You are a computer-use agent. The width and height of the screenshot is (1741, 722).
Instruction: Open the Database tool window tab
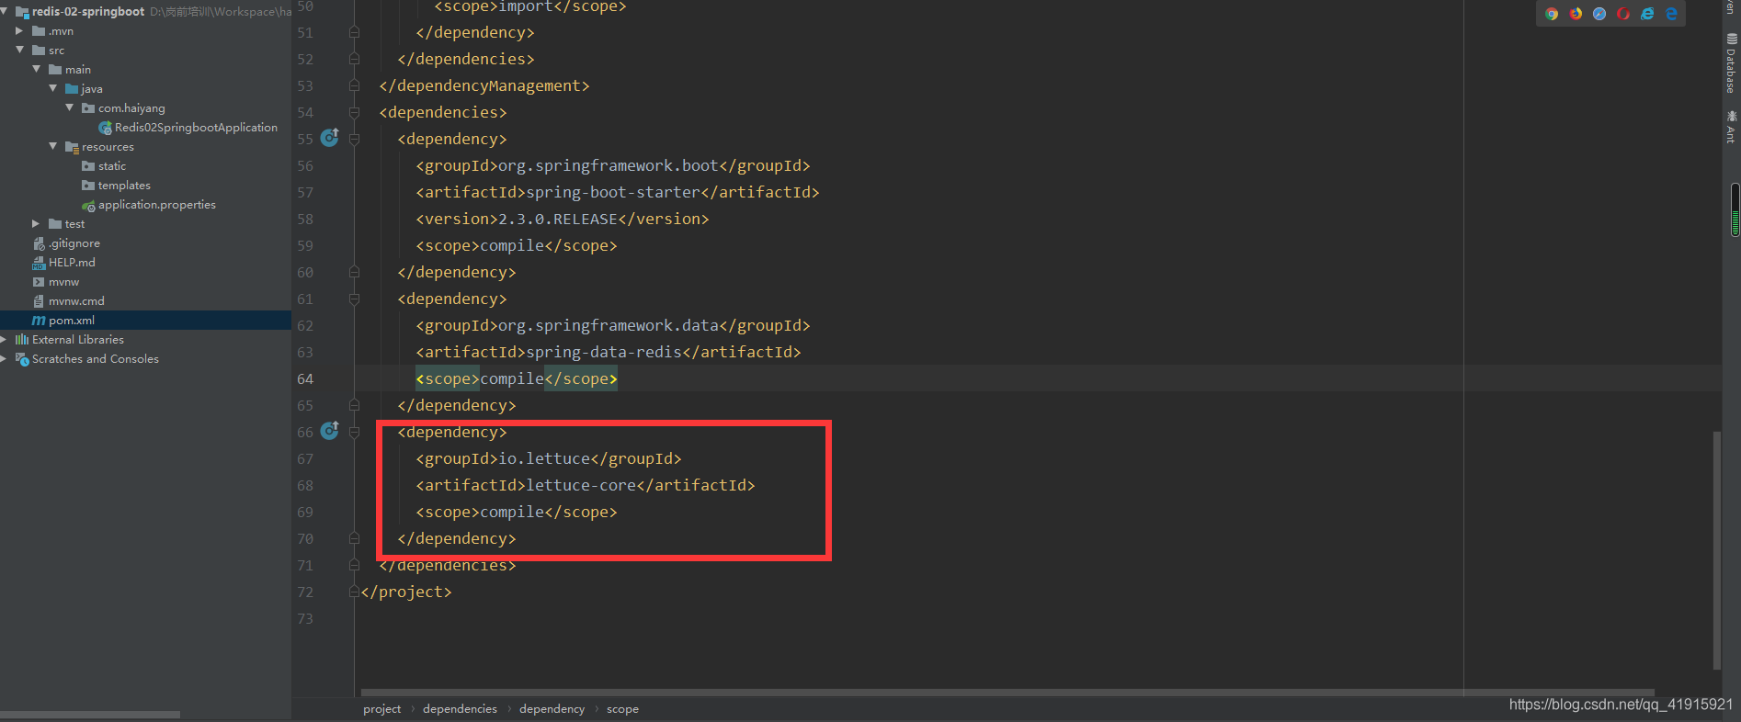(x=1731, y=62)
